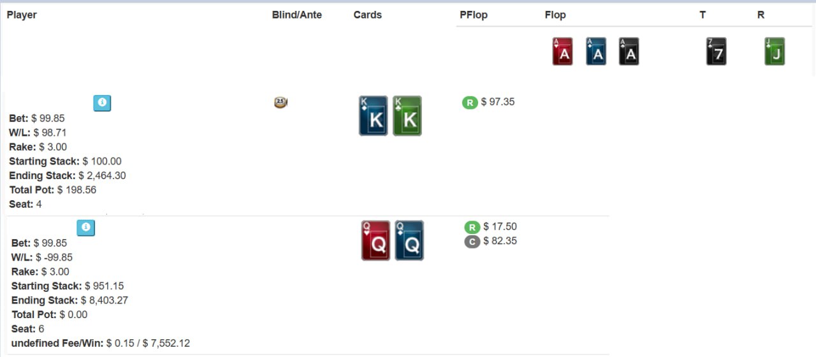Click green R raise badge beside $97.35
Screen dimensions: 816x357
470,102
